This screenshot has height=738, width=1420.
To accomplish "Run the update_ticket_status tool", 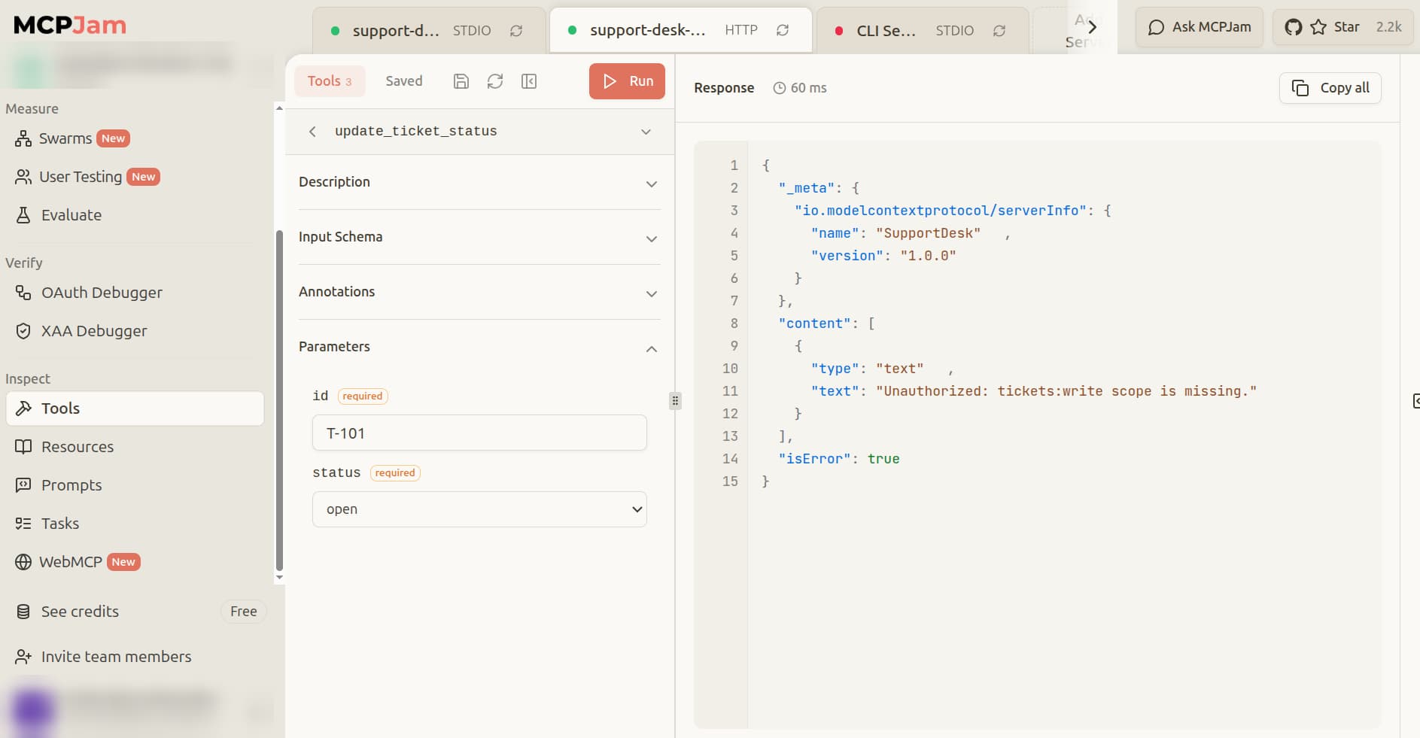I will click(x=627, y=81).
